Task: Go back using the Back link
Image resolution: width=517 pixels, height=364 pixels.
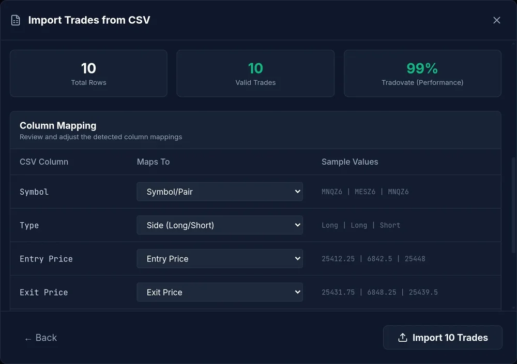Action: click(x=41, y=338)
